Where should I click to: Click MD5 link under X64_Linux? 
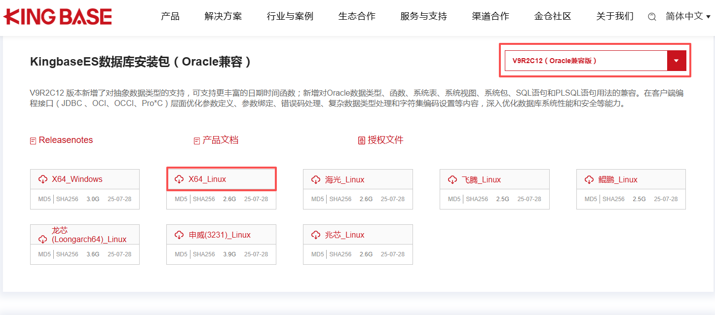coord(181,199)
